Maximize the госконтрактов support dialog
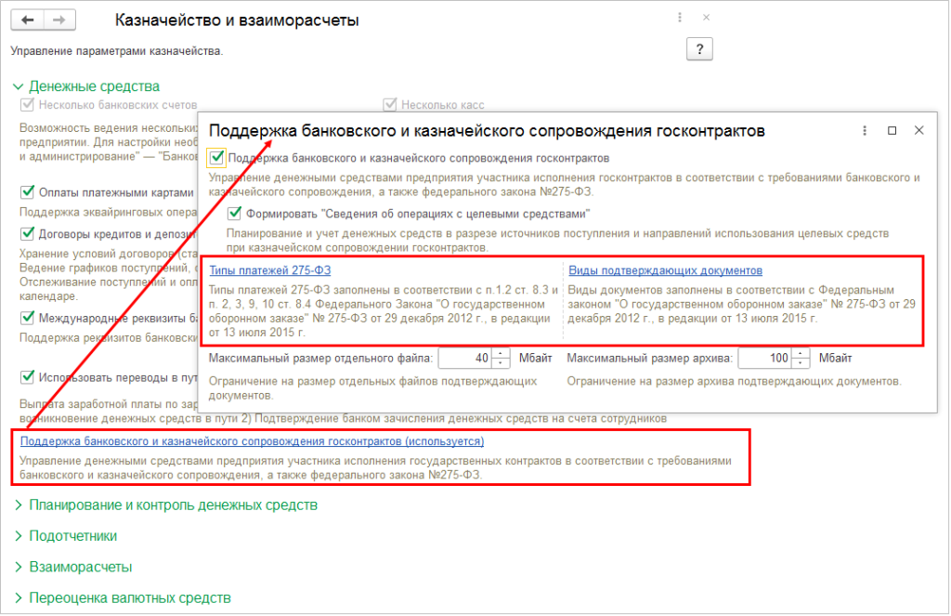The width and height of the screenshot is (951, 616). (x=892, y=131)
